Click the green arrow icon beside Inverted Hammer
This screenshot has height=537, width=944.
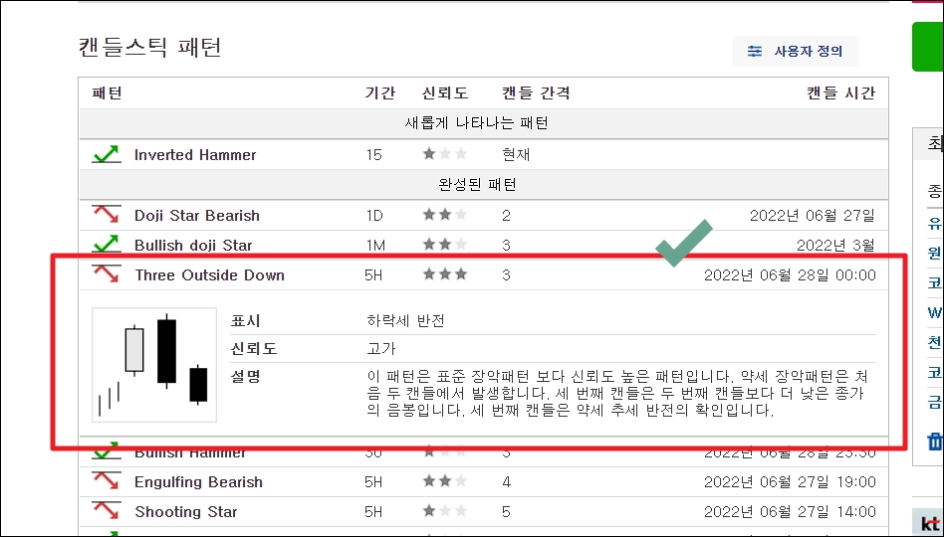point(106,154)
